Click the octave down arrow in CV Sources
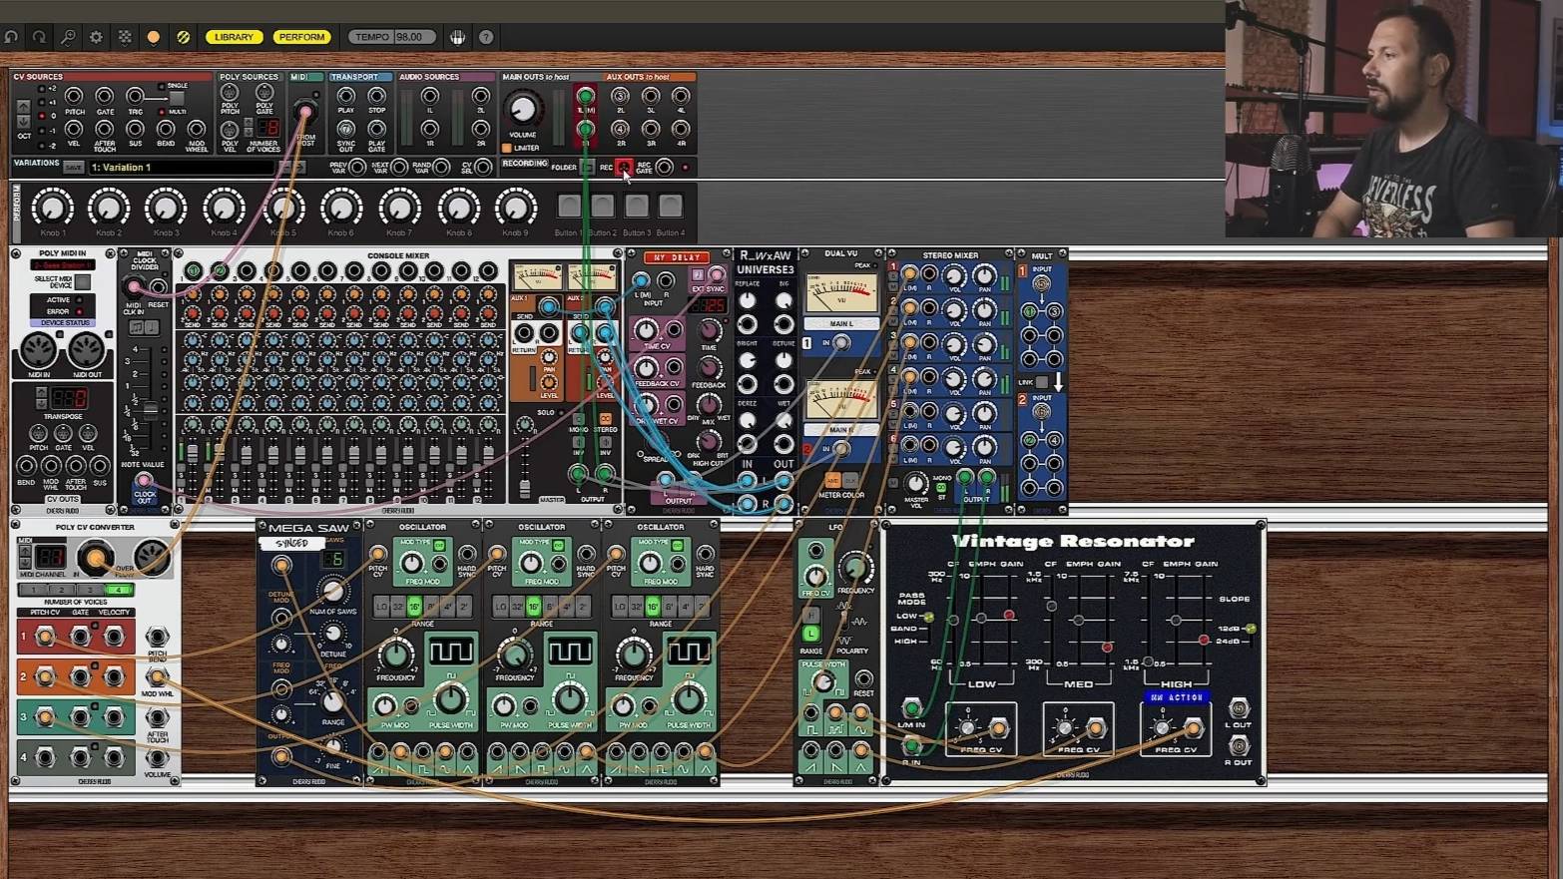The width and height of the screenshot is (1563, 879). (x=24, y=121)
